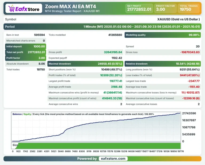This screenshot has width=205, height=165.
Task: Click Maximal consecutive profit value 414945.33 (18)
Action: [x=112, y=98]
